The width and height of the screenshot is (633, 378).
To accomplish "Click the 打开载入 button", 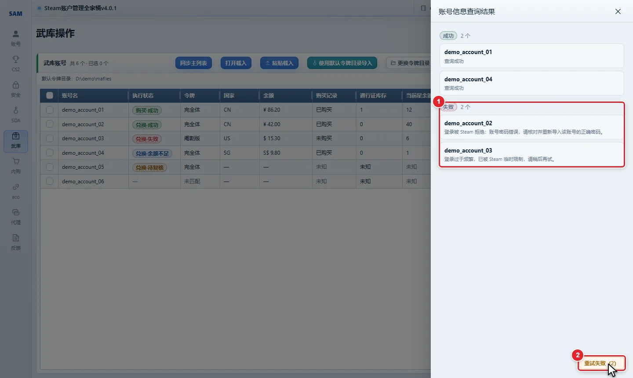I will pyautogui.click(x=236, y=63).
